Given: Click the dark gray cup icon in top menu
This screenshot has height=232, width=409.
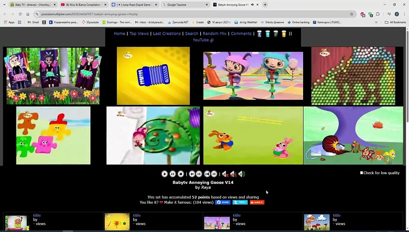Looking at the screenshot, I should (x=276, y=34).
